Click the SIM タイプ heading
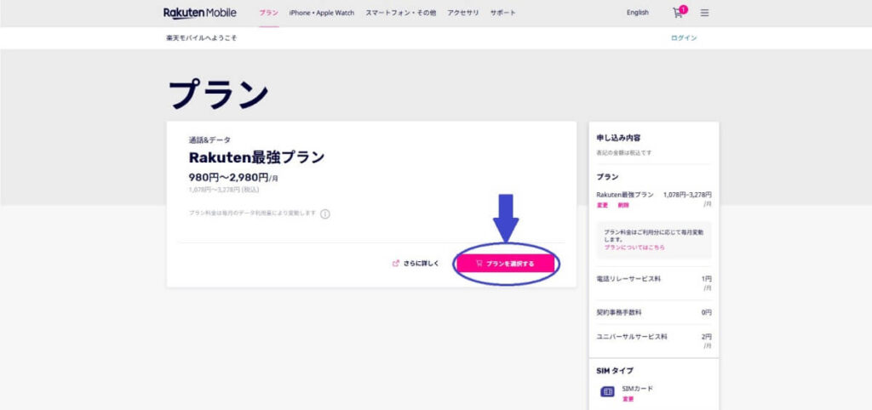Image resolution: width=872 pixels, height=410 pixels. click(615, 371)
